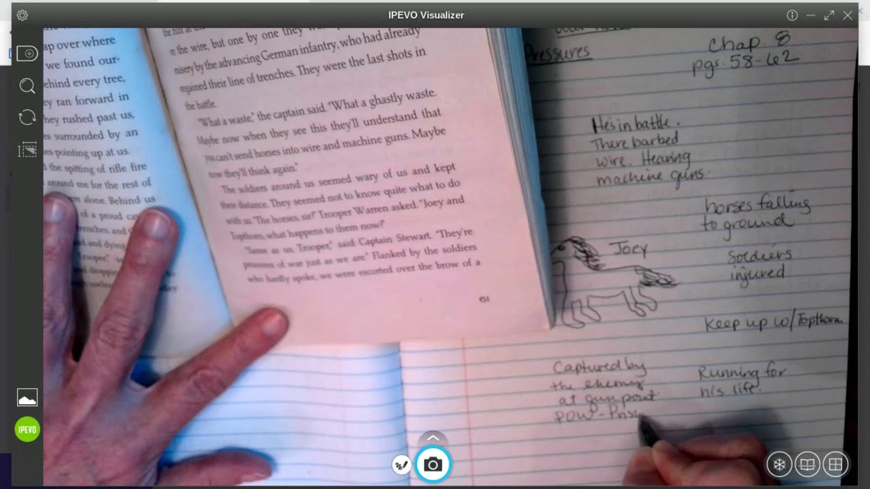The width and height of the screenshot is (870, 489).
Task: Open settings gear in title bar
Action: coord(22,15)
